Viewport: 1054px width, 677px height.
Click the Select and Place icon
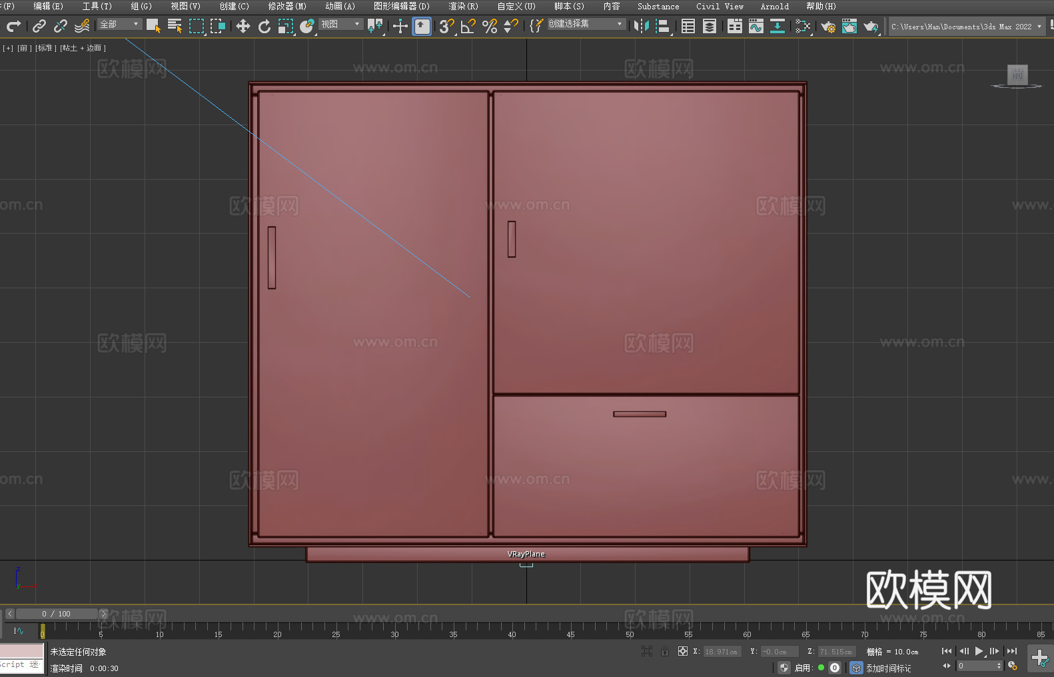[x=307, y=26]
